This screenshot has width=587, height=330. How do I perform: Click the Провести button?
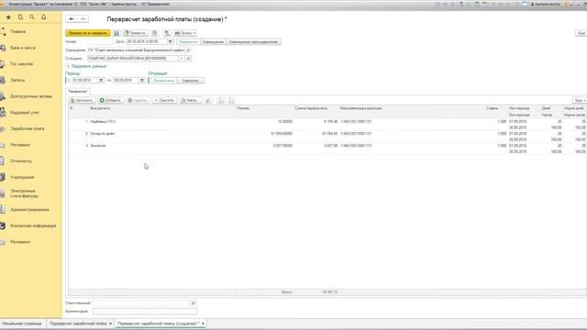[x=135, y=33]
